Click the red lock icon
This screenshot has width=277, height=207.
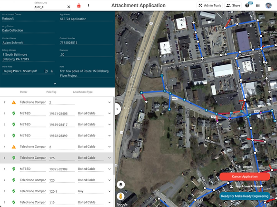[79, 6]
